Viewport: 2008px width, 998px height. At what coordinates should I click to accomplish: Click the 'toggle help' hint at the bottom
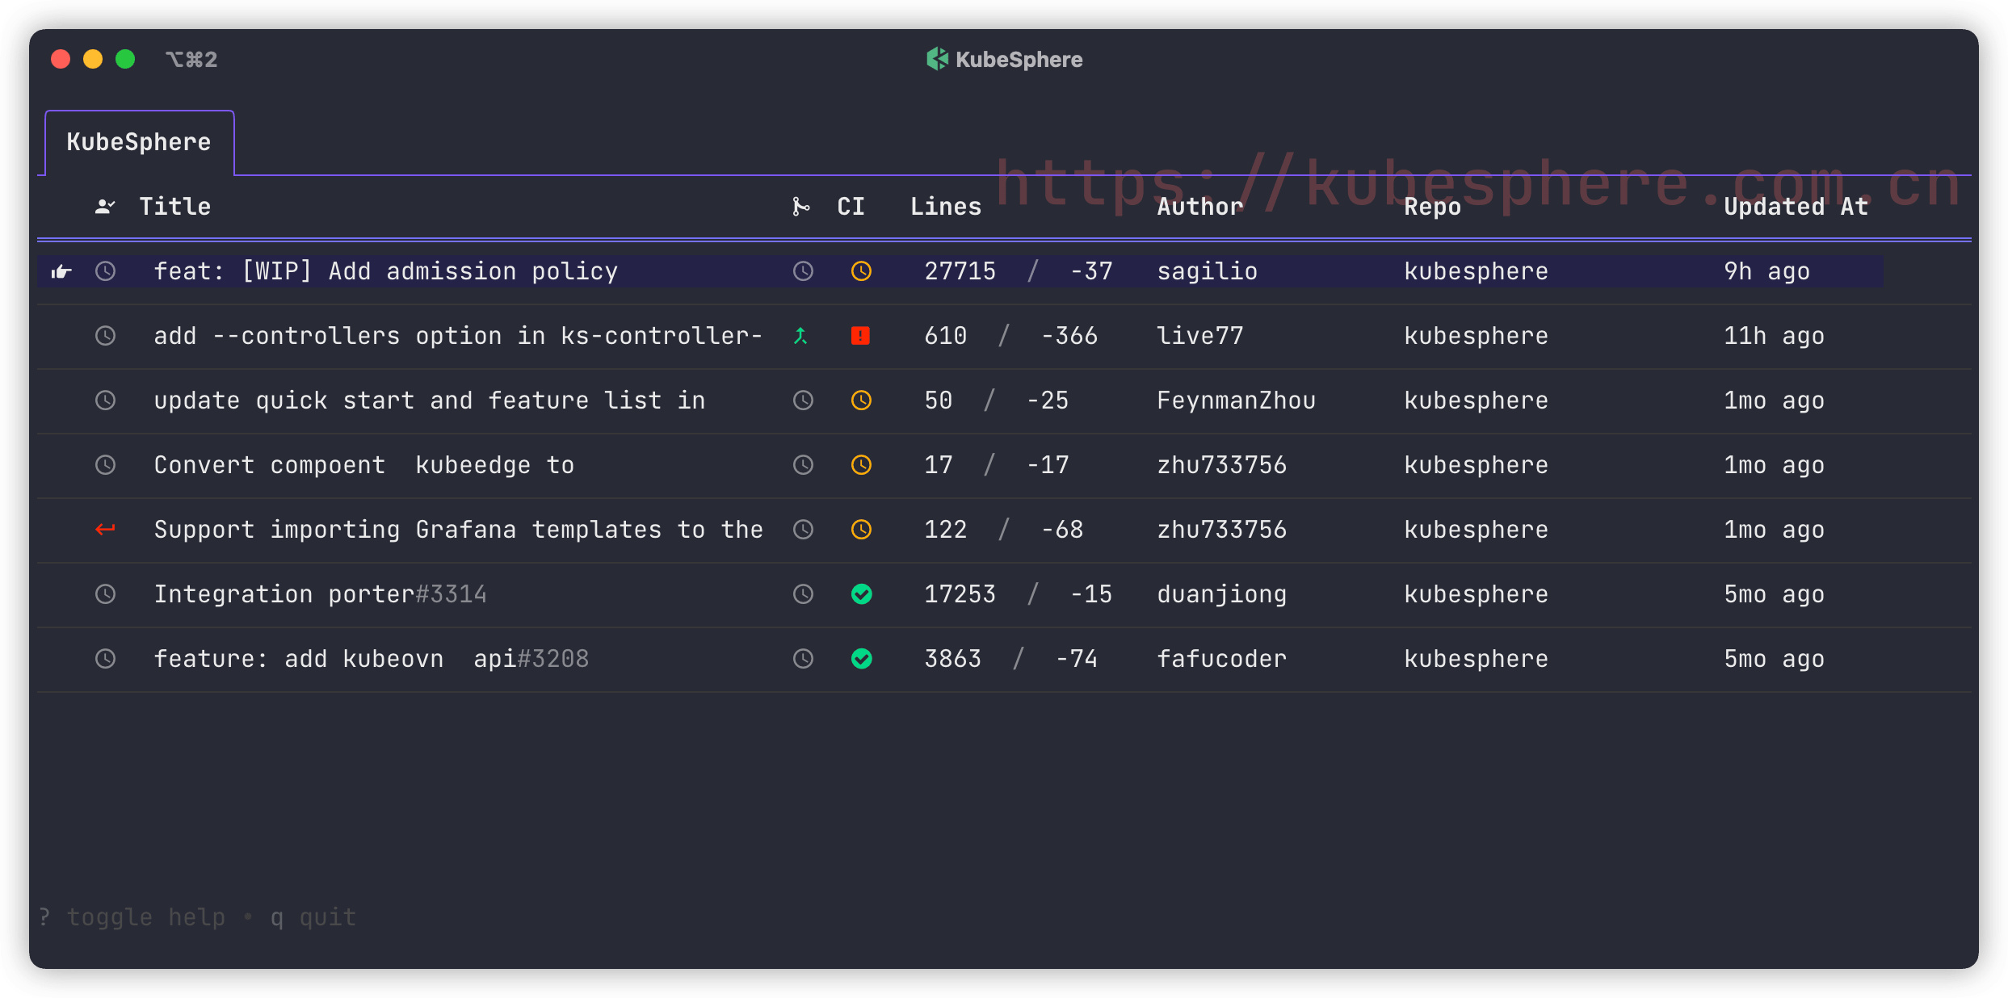coord(145,917)
